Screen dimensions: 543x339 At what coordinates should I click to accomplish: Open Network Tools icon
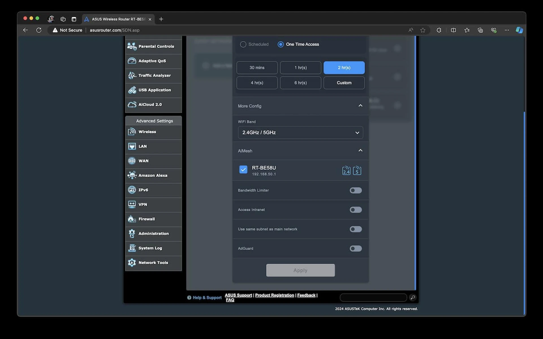132,263
